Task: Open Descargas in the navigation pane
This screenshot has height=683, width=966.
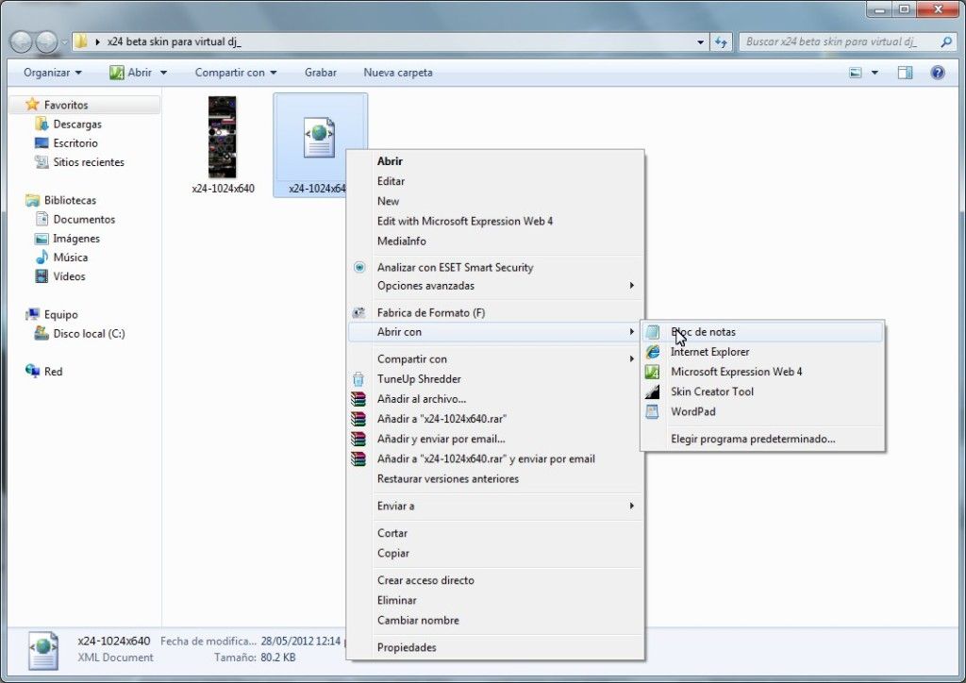Action: click(77, 124)
